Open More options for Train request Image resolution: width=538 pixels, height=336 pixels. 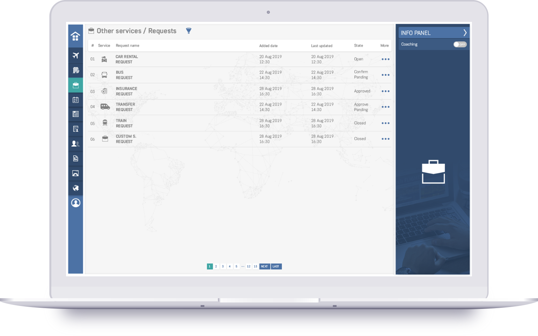coord(385,123)
